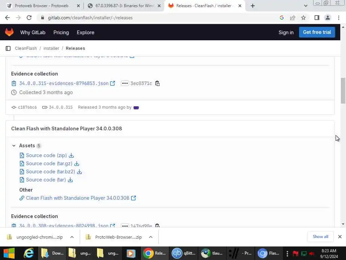Close the downloads bar
Viewport: 346px width, 260px height.
click(340, 237)
